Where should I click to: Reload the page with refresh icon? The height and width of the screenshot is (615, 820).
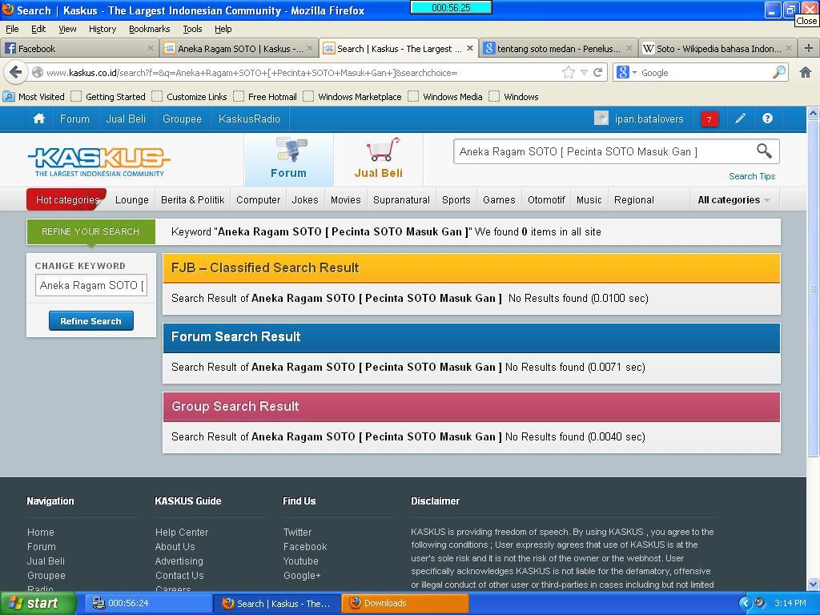pos(597,72)
